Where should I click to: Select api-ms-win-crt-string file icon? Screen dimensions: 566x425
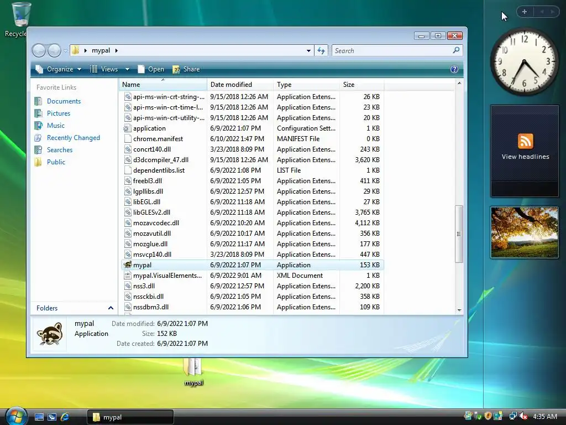(127, 96)
